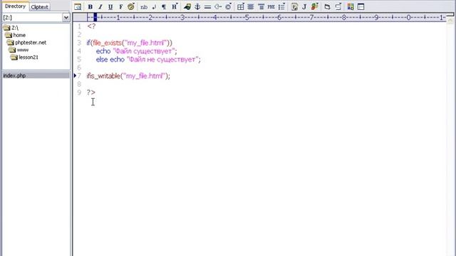Image resolution: width=456 pixels, height=256 pixels.
Task: Click the form control icon beside it
Action: pyautogui.click(x=338, y=6)
